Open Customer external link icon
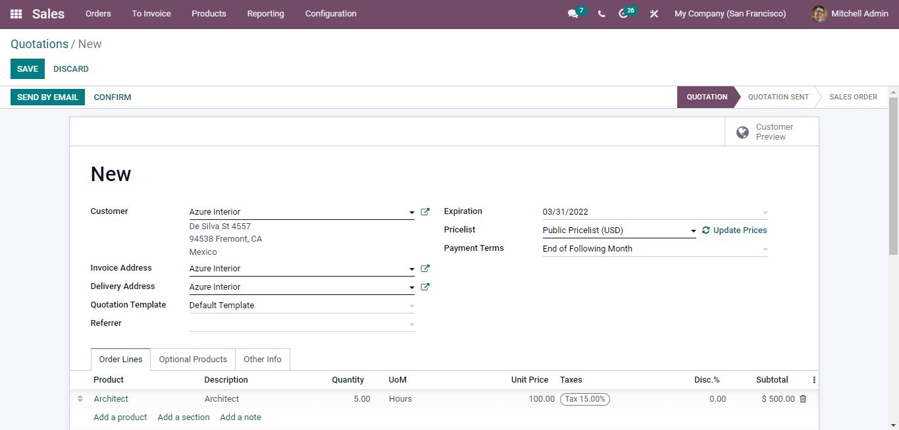Screen dimensions: 899x430 point(425,212)
